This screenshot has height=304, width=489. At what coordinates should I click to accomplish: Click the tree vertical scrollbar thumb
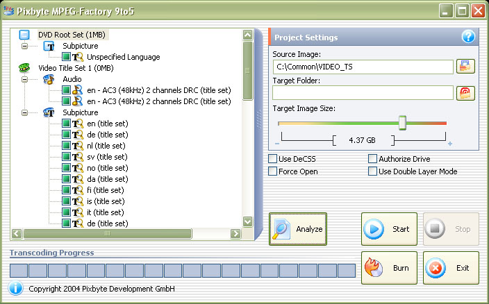(247, 71)
